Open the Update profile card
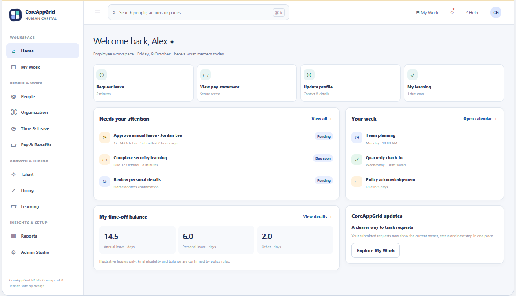Viewport: 516px width, 296px height. (351, 83)
